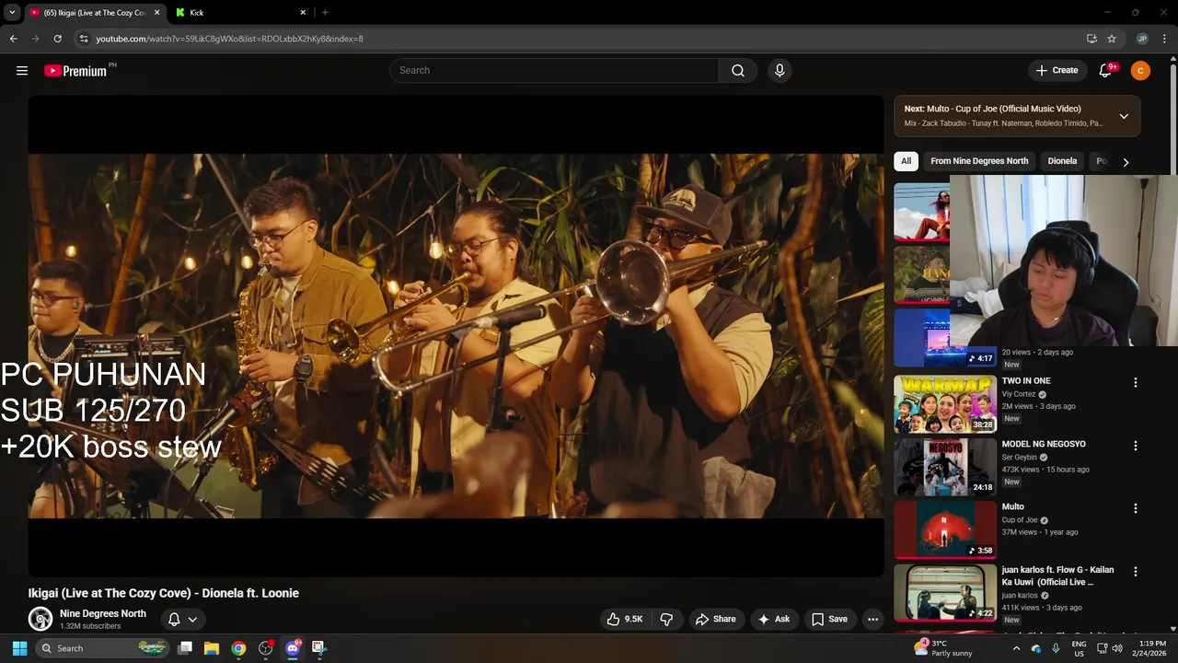Open Chrome profile avatar
This screenshot has height=663, width=1178.
(1142, 39)
